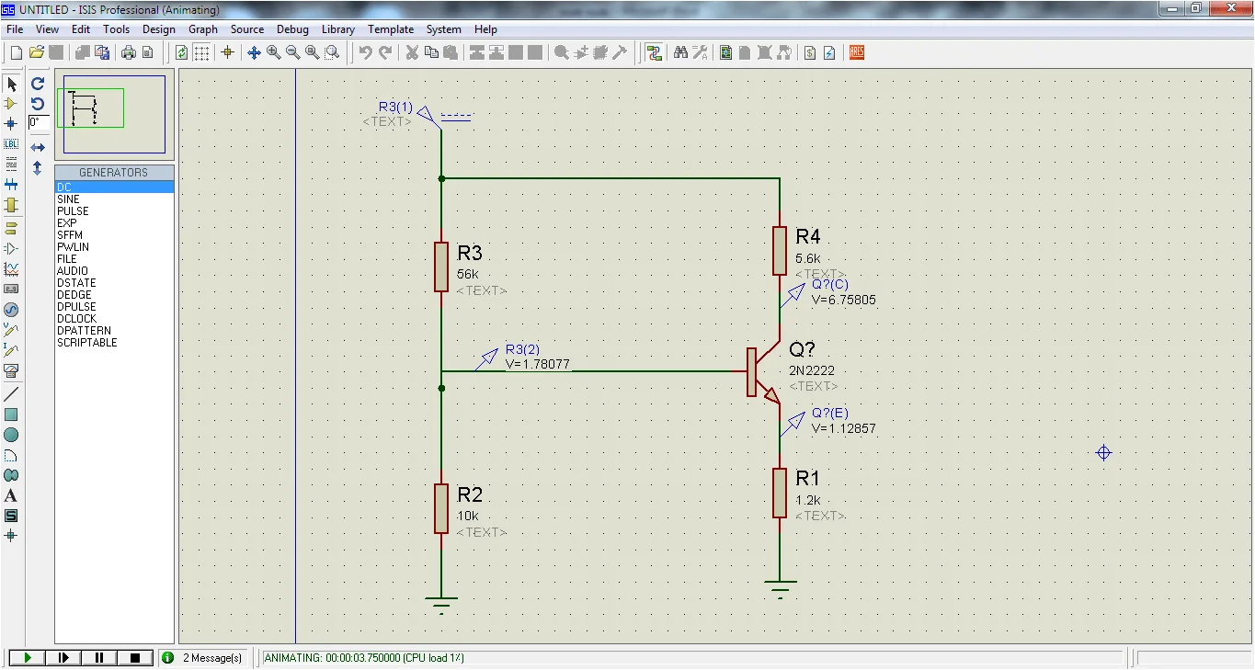Select the 2D Graphics Circle tool
The height and width of the screenshot is (670, 1255).
(x=12, y=435)
